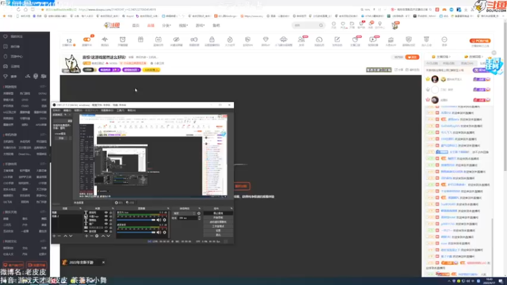Click the pencil edit tool icon
507x285 pixels.
click(337, 39)
